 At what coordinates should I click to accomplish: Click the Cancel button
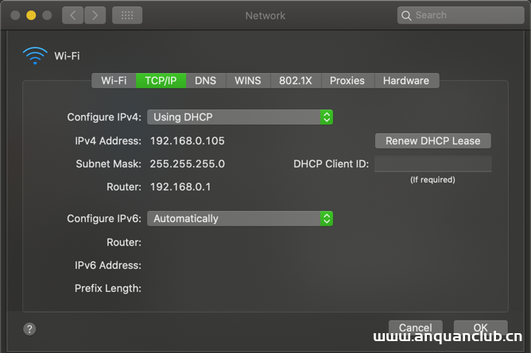click(415, 327)
